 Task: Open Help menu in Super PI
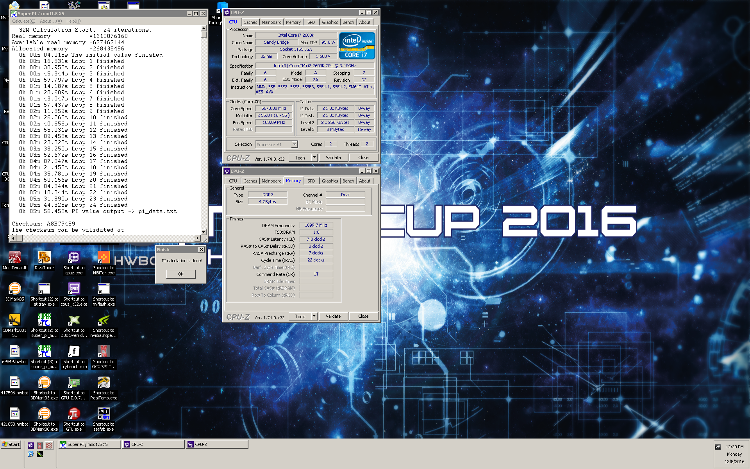(73, 21)
